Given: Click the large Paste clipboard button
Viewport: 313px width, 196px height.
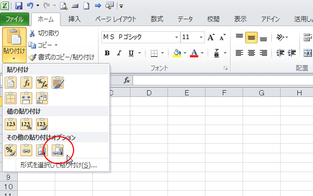Looking at the screenshot, I should 14,37.
